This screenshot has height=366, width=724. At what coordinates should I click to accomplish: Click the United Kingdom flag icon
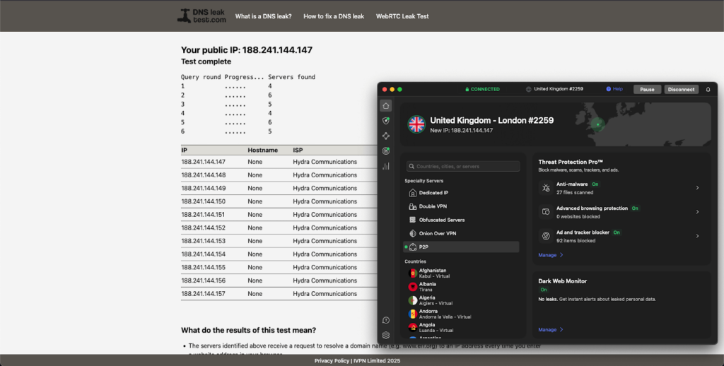[x=416, y=124]
